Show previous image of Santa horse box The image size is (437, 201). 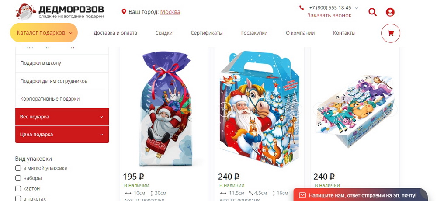coord(225,109)
